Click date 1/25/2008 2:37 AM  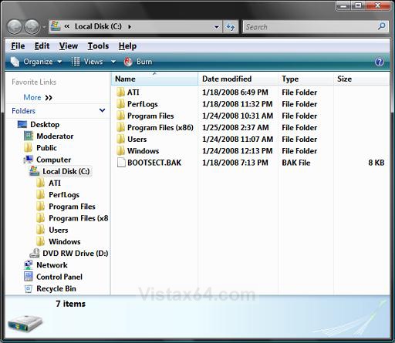tap(235, 127)
